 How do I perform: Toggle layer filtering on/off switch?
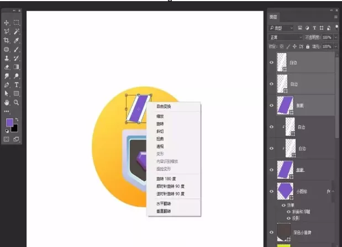pyautogui.click(x=337, y=27)
